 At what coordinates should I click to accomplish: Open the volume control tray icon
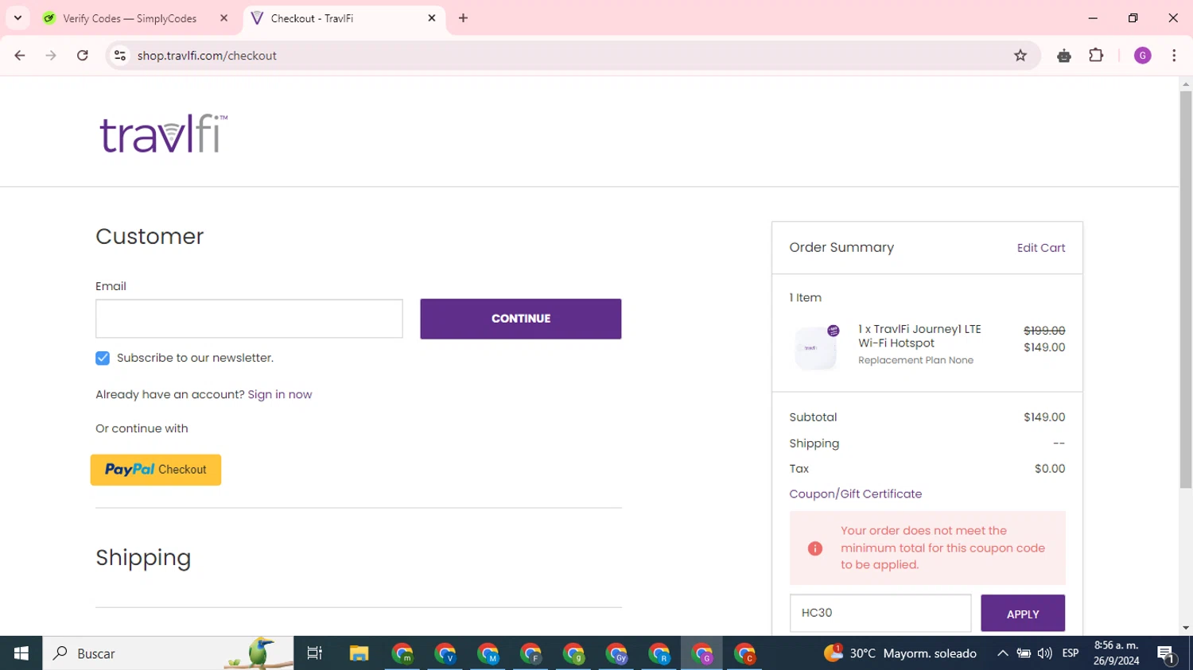tap(1045, 653)
